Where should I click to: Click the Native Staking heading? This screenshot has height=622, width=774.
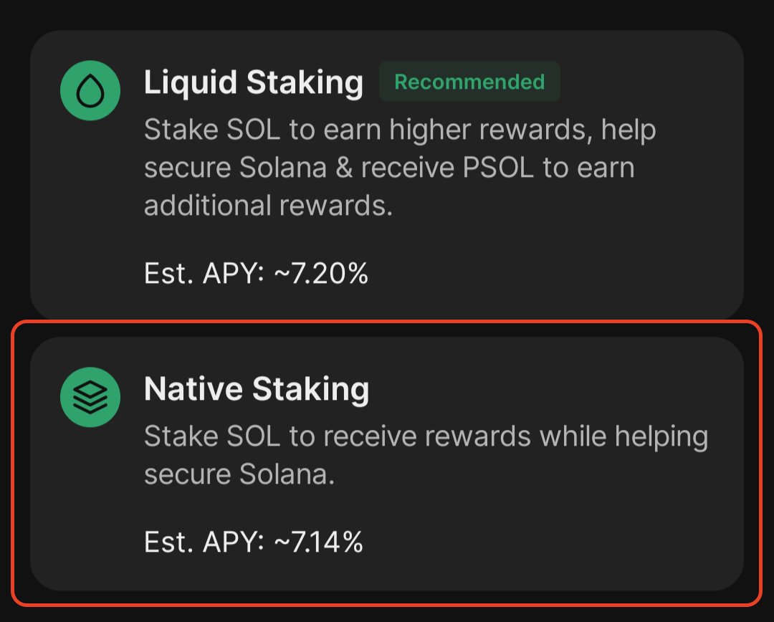[257, 388]
